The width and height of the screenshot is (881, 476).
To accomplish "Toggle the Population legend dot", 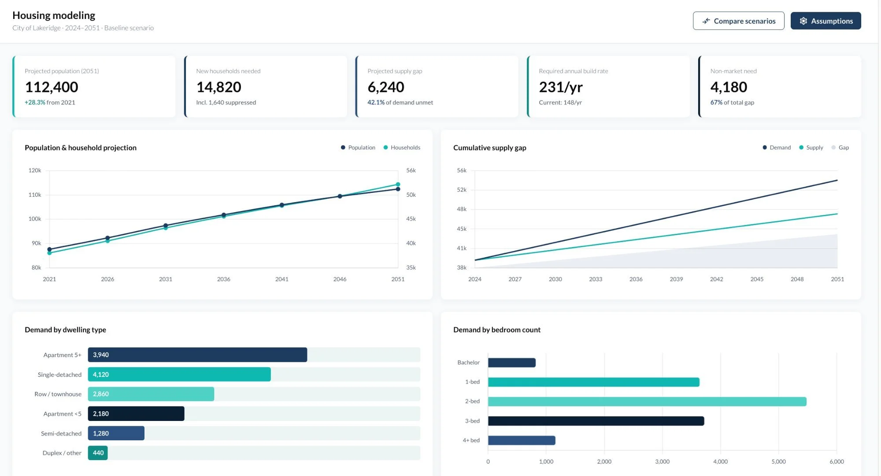I will (343, 148).
